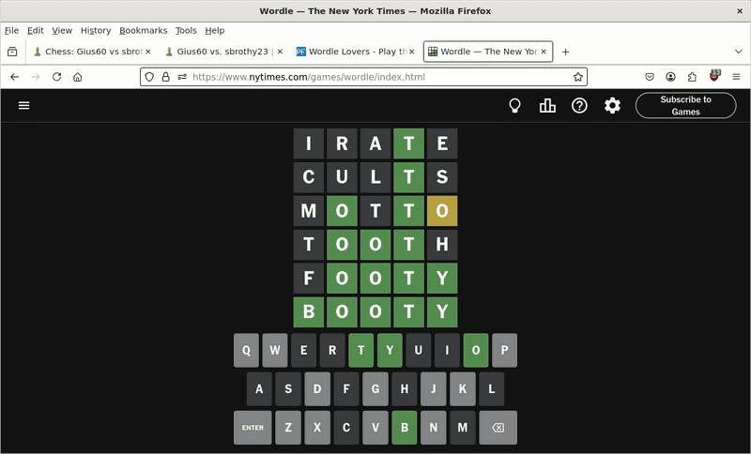Tap the D key on keyboard
The height and width of the screenshot is (454, 751).
coord(317,389)
